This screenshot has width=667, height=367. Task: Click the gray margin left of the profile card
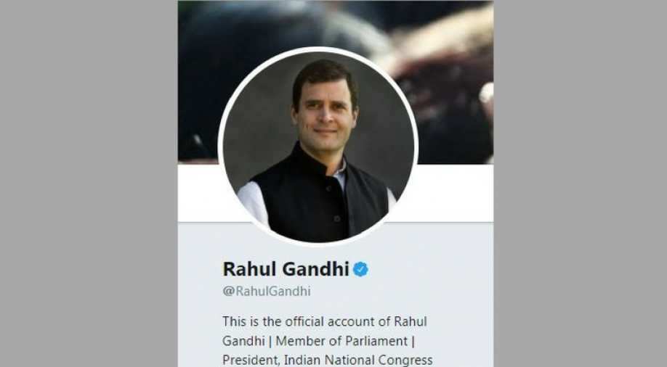(x=89, y=183)
